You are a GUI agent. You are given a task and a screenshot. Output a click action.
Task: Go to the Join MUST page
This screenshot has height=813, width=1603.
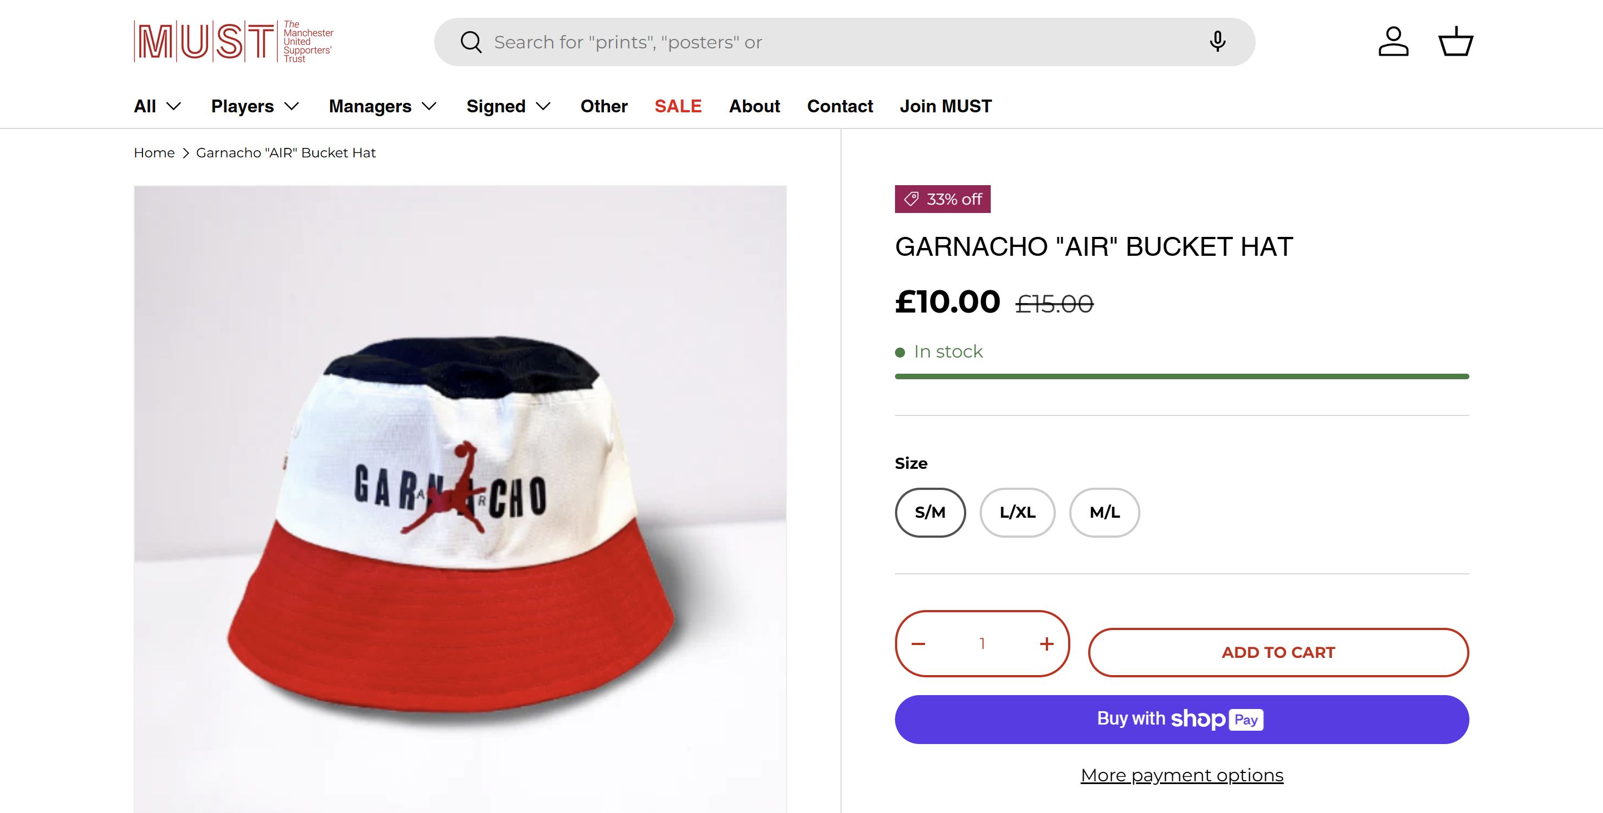945,106
